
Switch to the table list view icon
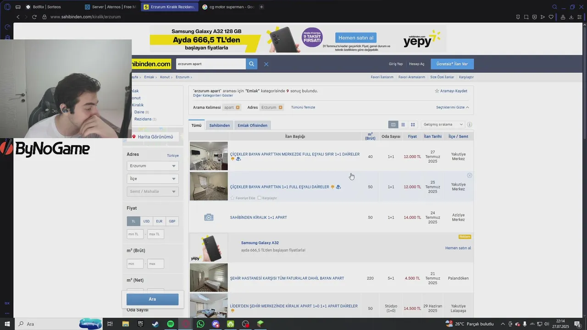[x=393, y=125]
